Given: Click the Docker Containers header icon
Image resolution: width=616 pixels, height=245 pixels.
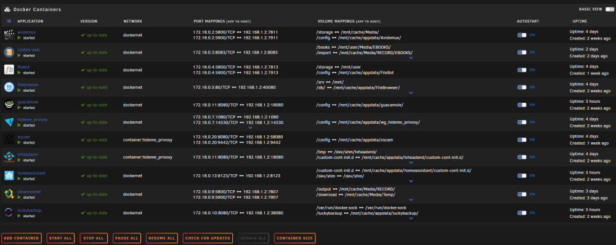Looking at the screenshot, I should [7, 9].
